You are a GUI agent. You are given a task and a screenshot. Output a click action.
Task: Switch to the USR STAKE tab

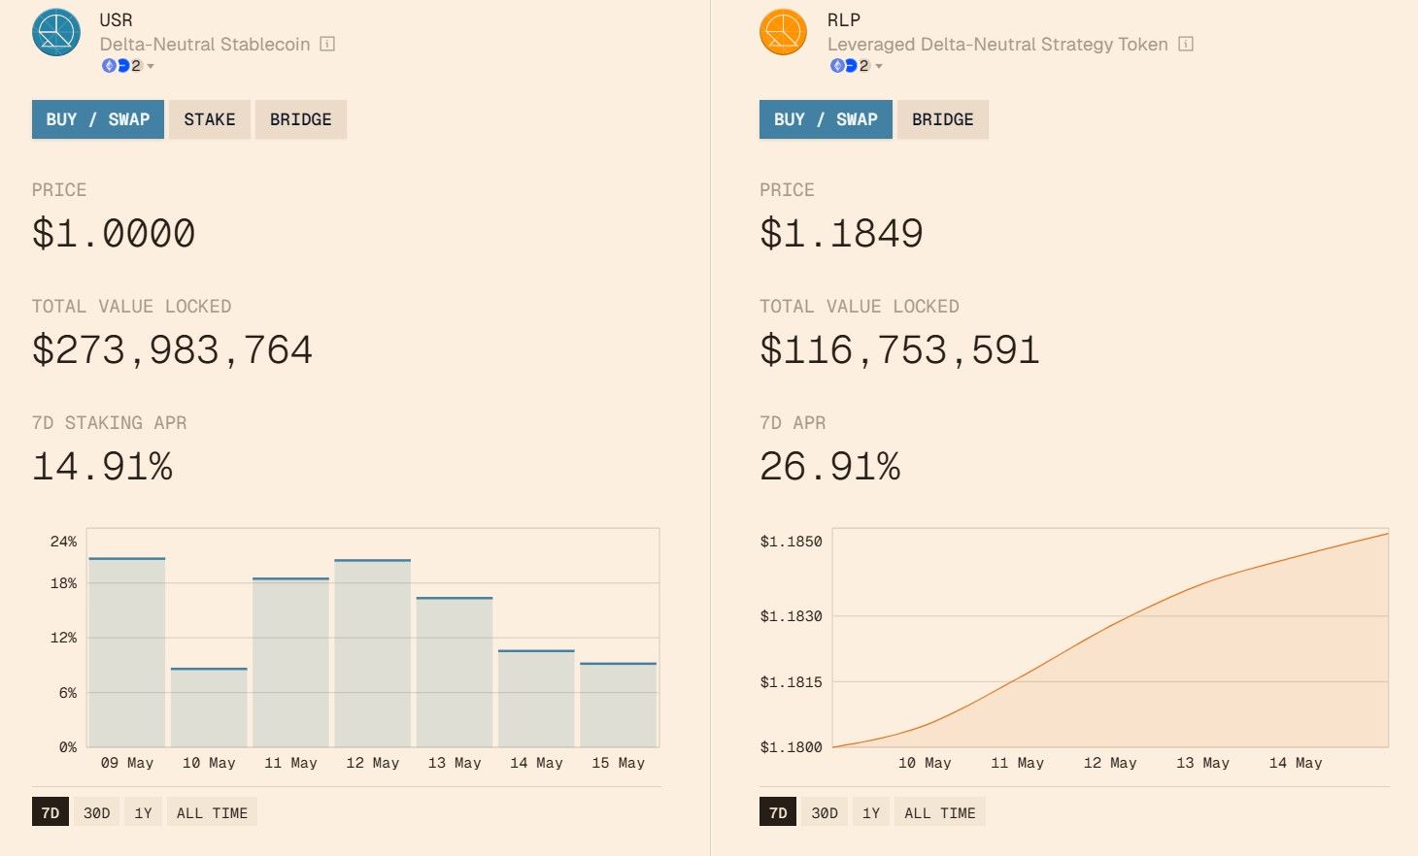[x=210, y=119]
